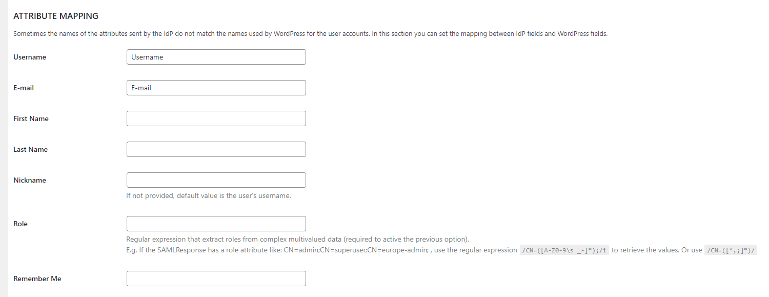
Task: Focus the E-mail attribute input box
Action: 216,88
